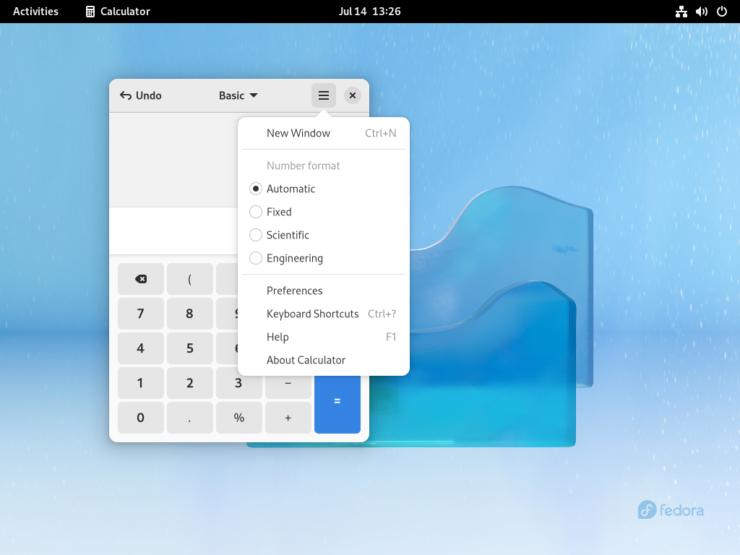Select Fixed number format

click(324, 212)
